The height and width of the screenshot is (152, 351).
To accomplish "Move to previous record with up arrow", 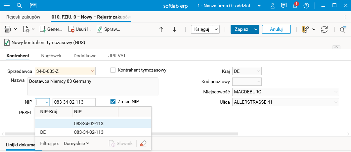I will pyautogui.click(x=161, y=29).
